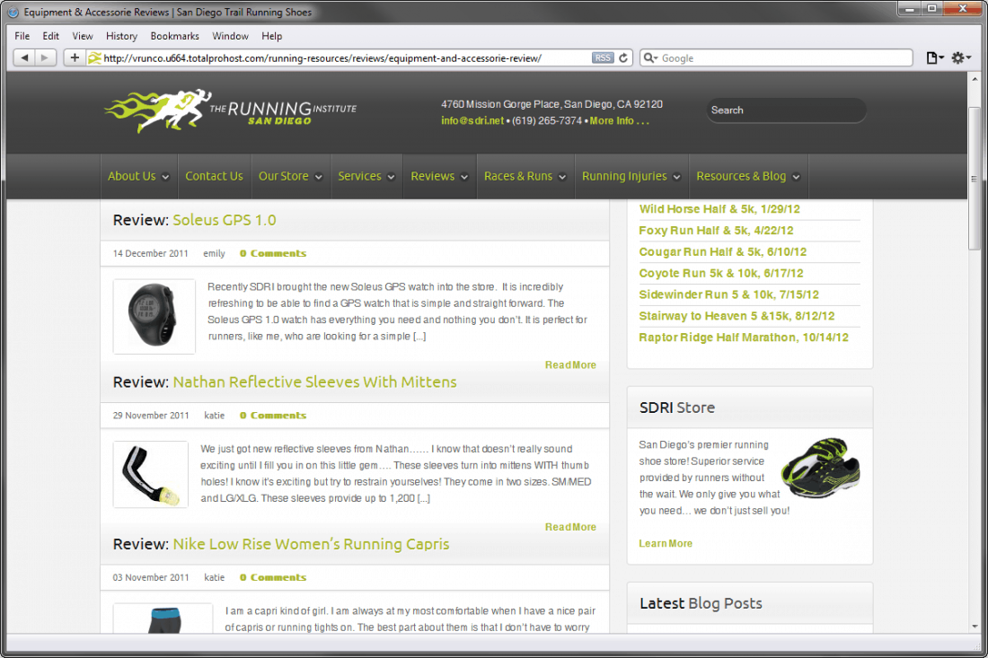Screen dimensions: 988x658
Task: Click the info@sdri.net email link
Action: pyautogui.click(x=472, y=121)
